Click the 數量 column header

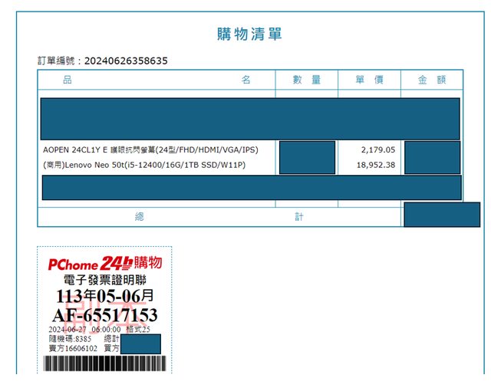(306, 80)
